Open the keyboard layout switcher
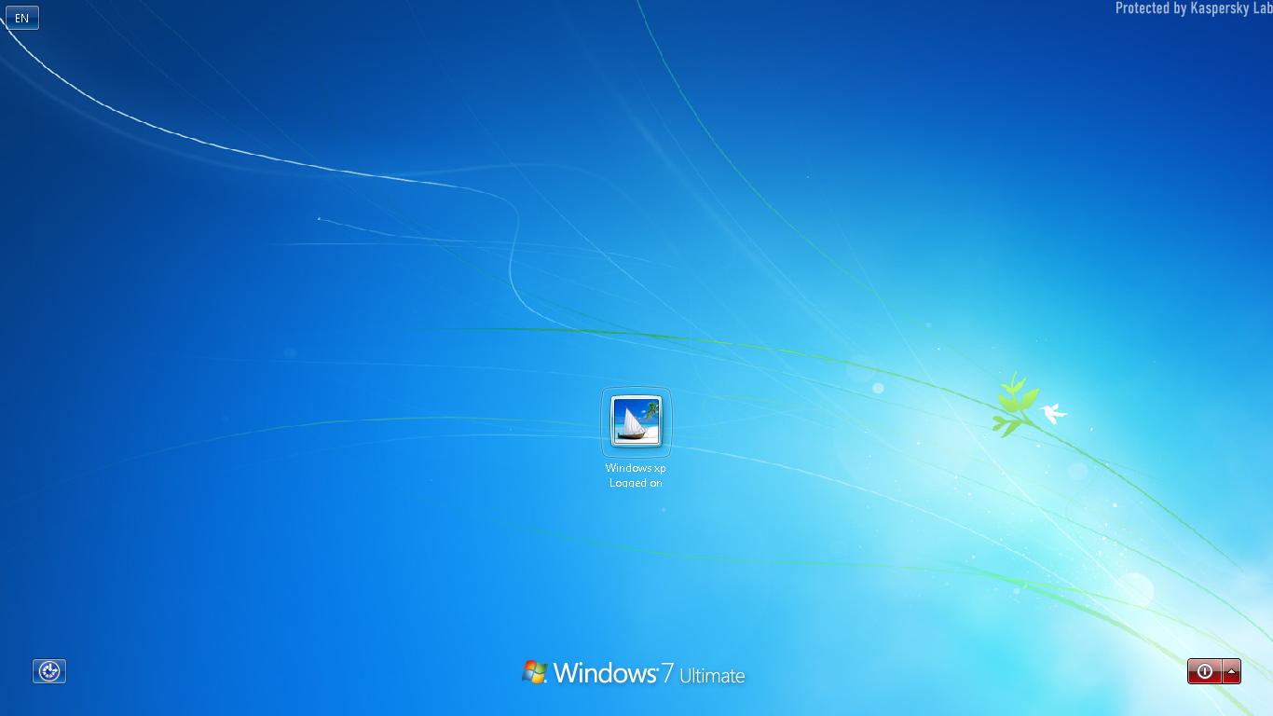Screen dimensions: 1273x716 pyautogui.click(x=21, y=17)
